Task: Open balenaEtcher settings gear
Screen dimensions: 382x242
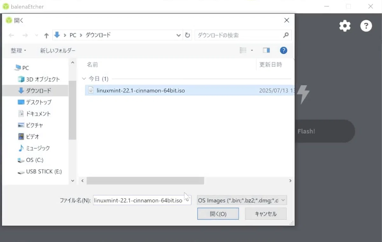Action: point(345,26)
